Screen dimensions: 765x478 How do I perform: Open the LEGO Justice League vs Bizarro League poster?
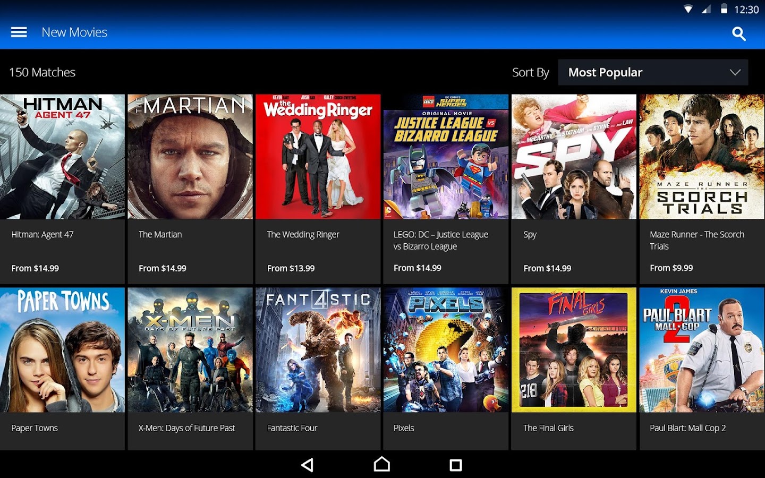(x=446, y=157)
